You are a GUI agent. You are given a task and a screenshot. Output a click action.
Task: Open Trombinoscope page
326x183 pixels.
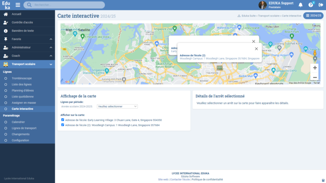pos(22,78)
